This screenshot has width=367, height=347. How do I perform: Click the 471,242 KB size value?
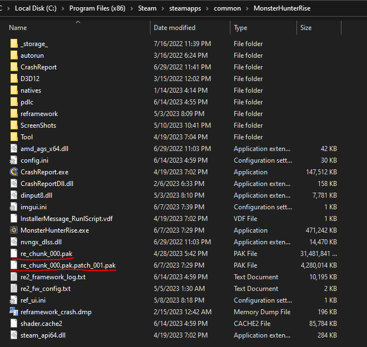click(x=321, y=230)
